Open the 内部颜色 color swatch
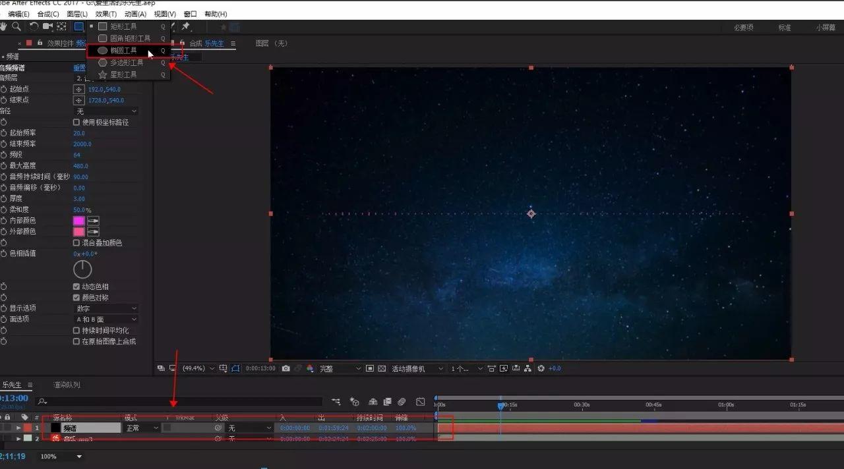 [x=78, y=221]
